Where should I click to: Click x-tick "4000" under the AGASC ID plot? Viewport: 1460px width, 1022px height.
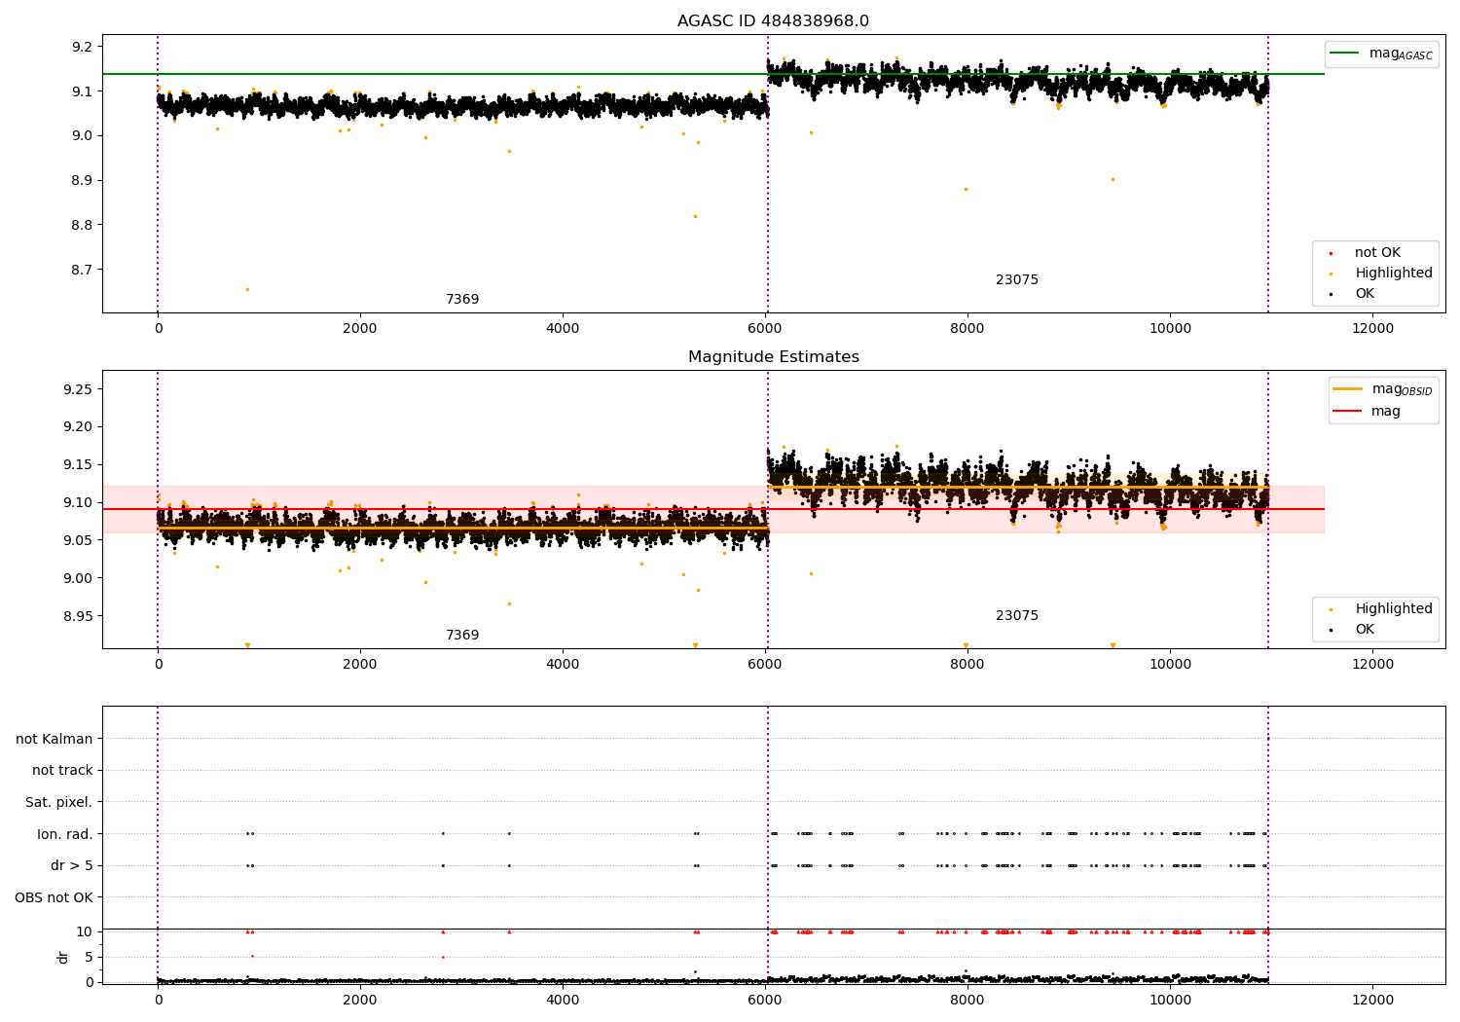click(563, 329)
